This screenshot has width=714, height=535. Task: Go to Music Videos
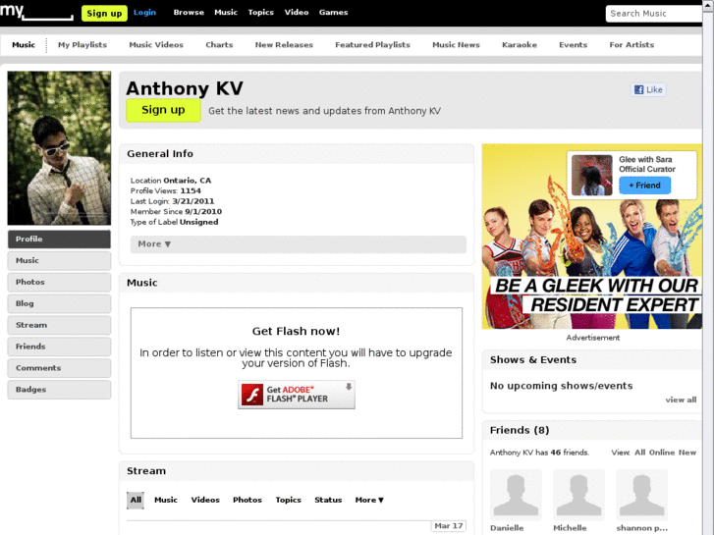click(156, 44)
